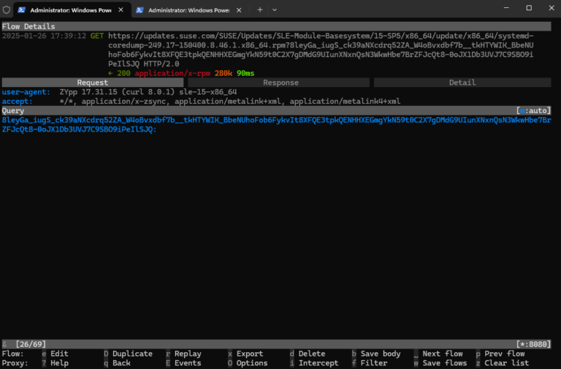This screenshot has height=369, width=561.
Task: Click the m:auto view mode indicator
Action: point(533,110)
